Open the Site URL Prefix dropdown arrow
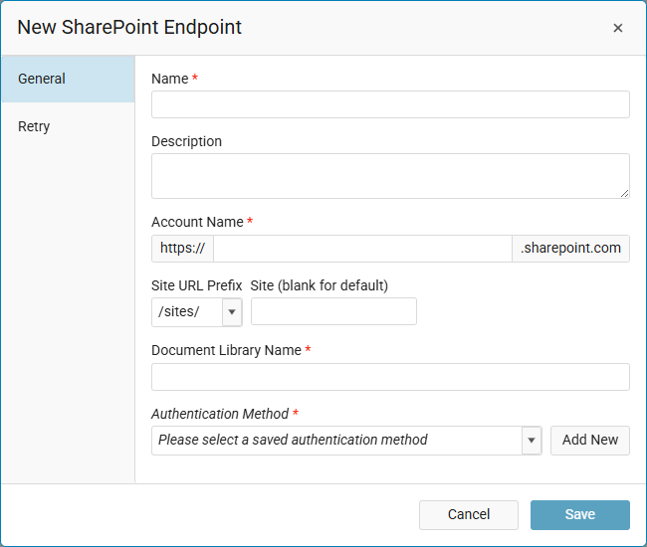Viewport: 647px width, 547px height. tap(232, 312)
